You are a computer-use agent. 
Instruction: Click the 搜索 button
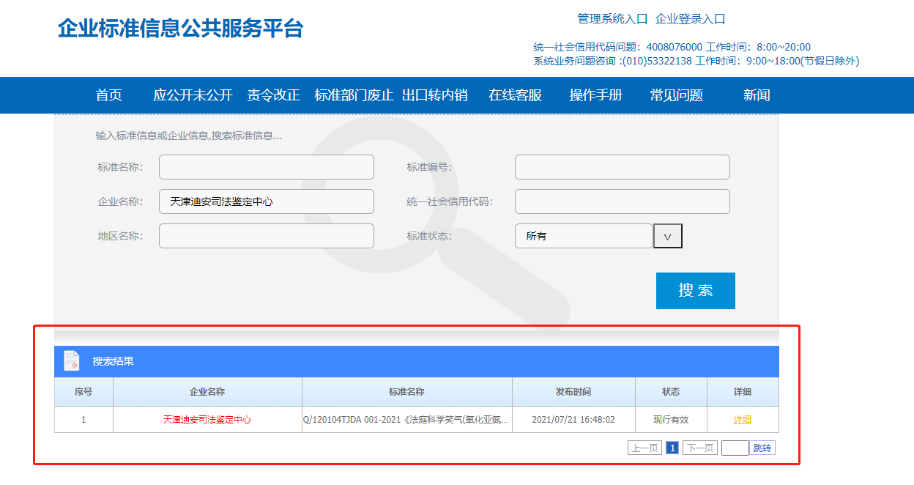(696, 291)
